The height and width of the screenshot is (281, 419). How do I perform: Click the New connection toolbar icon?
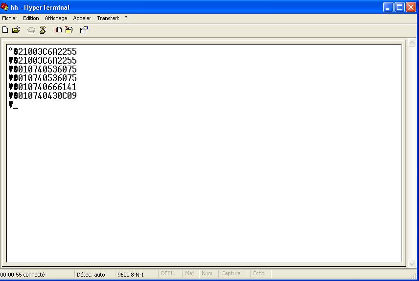[x=5, y=30]
